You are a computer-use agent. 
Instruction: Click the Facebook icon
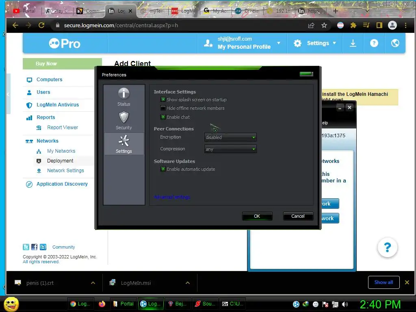(35, 247)
